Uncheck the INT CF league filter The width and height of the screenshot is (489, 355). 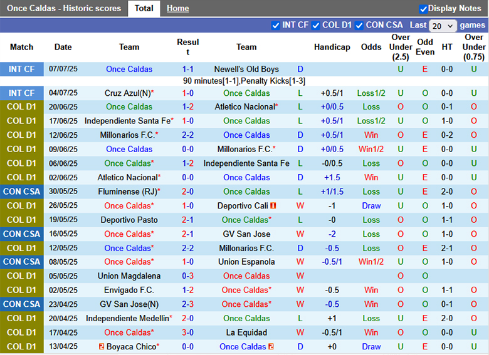point(275,26)
